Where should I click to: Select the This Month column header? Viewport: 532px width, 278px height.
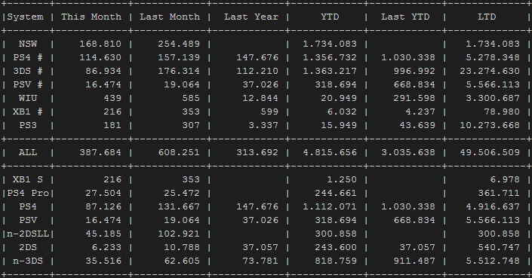pos(91,17)
